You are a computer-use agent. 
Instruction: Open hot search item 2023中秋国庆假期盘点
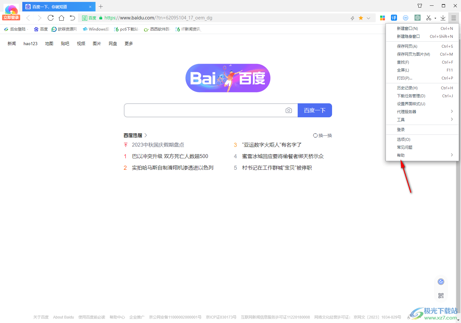[x=158, y=145]
